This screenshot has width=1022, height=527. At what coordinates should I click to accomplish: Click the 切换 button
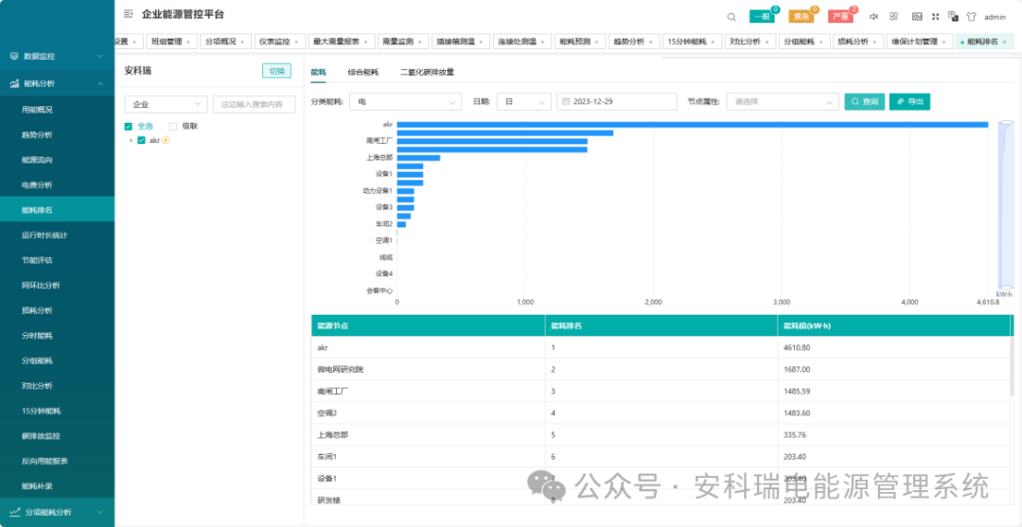(277, 71)
